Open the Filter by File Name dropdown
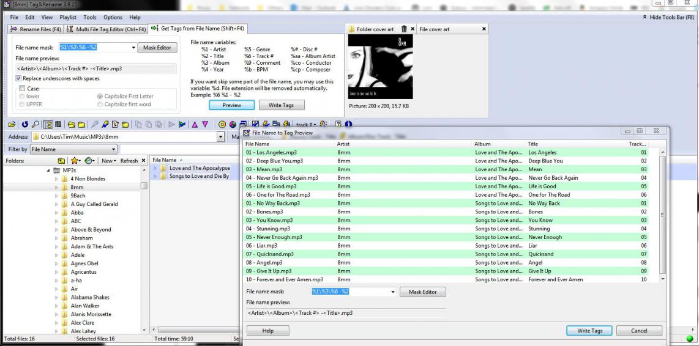 [113, 149]
